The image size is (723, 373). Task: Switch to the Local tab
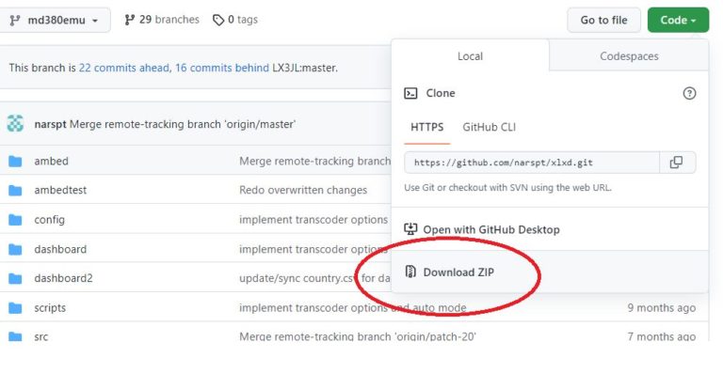[x=470, y=56]
